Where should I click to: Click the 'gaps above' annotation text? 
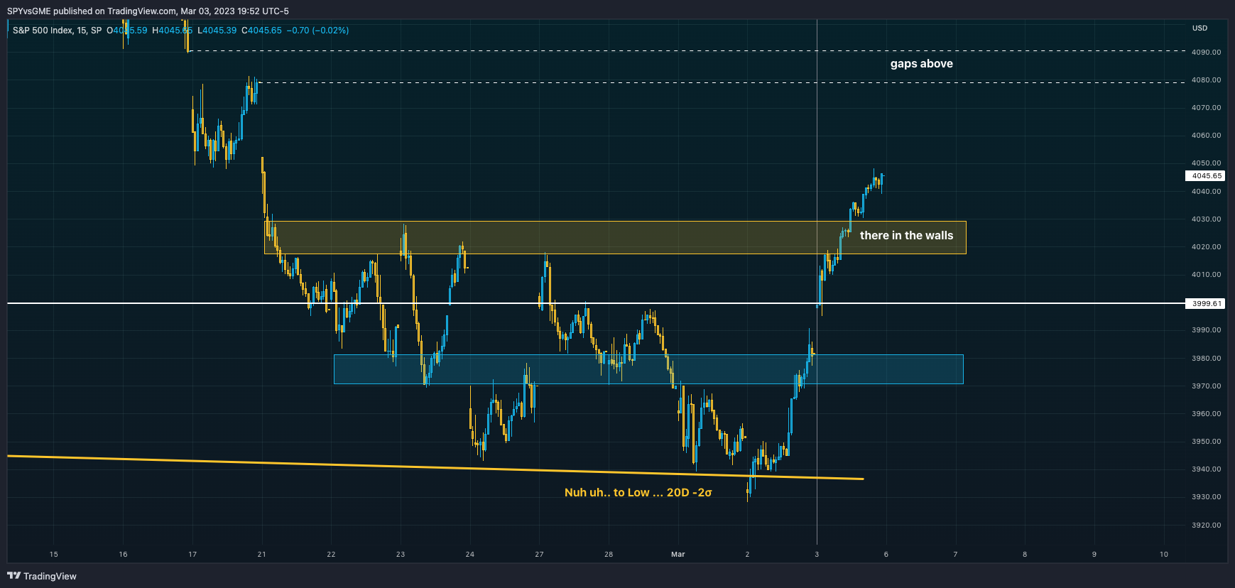(x=921, y=64)
